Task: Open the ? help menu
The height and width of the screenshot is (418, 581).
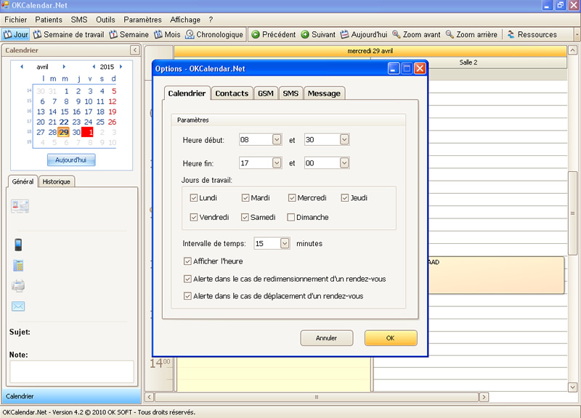Action: [x=211, y=20]
